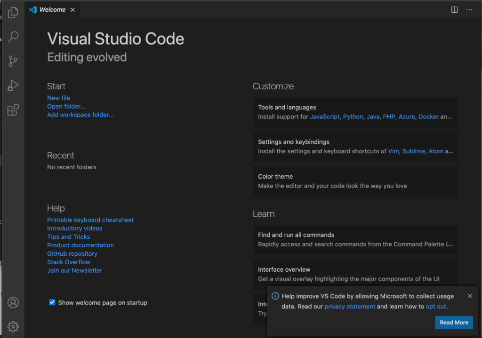The image size is (482, 338).
Task: Open the Run and Debug view
Action: click(x=13, y=86)
